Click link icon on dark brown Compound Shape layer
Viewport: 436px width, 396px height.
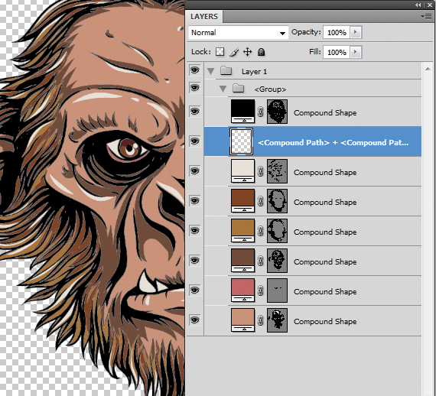pos(261,201)
